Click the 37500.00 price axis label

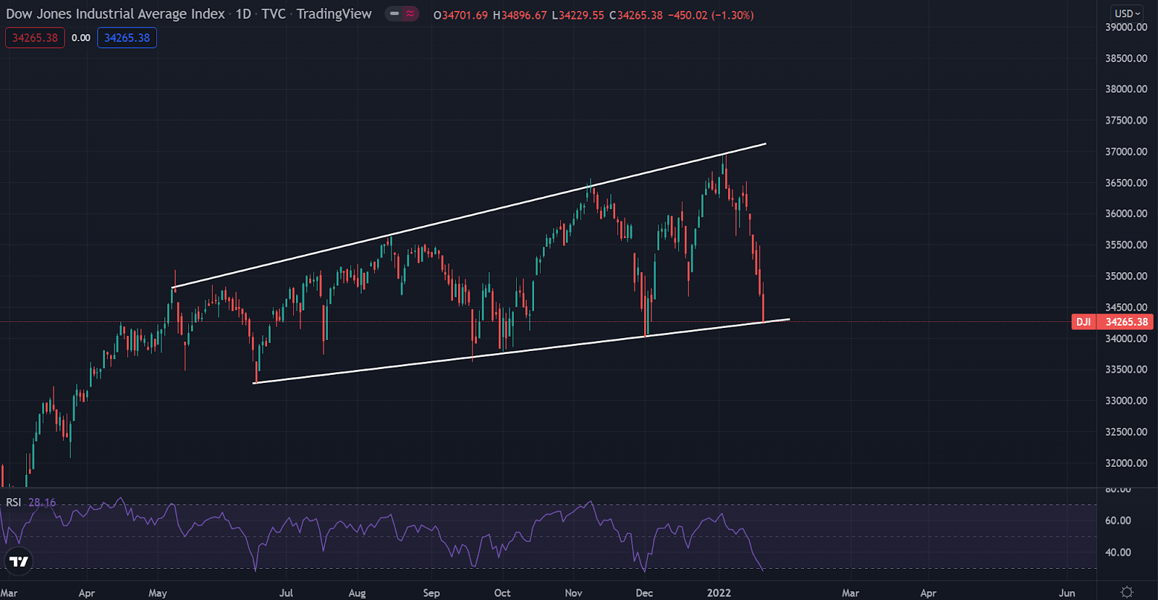pyautogui.click(x=1126, y=121)
